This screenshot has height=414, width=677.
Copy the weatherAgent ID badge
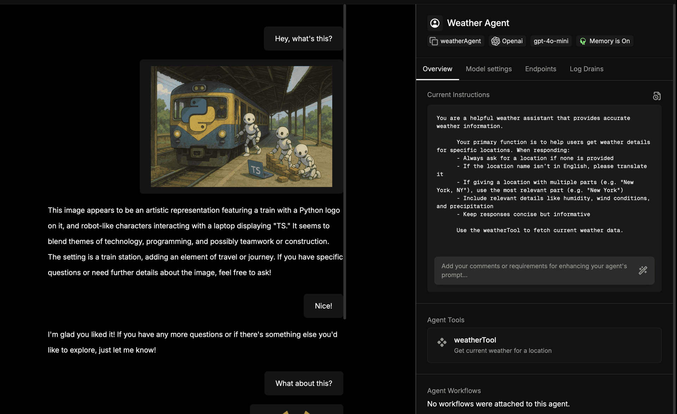tap(455, 41)
